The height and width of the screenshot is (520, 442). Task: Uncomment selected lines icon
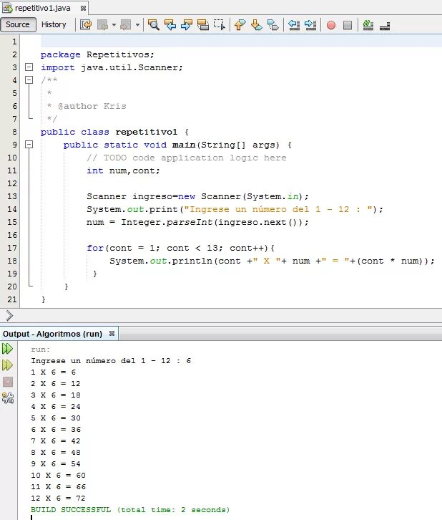(x=384, y=25)
